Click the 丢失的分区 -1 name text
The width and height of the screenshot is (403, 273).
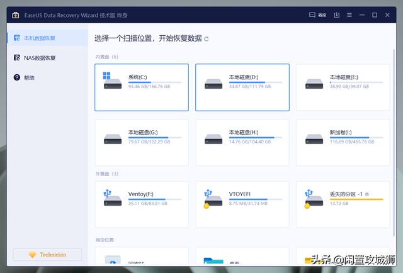[346, 194]
